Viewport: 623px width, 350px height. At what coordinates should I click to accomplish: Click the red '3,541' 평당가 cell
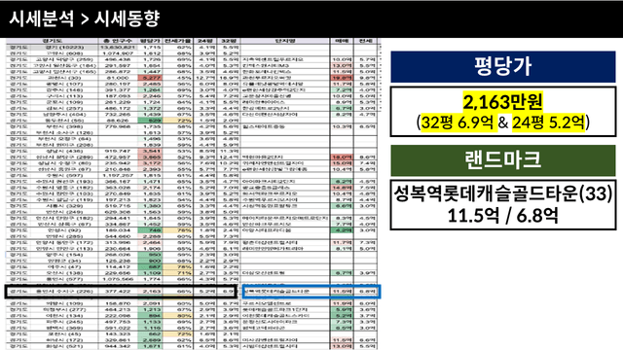pyautogui.click(x=150, y=152)
